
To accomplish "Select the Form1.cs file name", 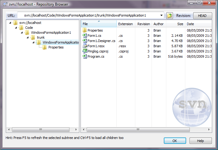I will 94,36.
